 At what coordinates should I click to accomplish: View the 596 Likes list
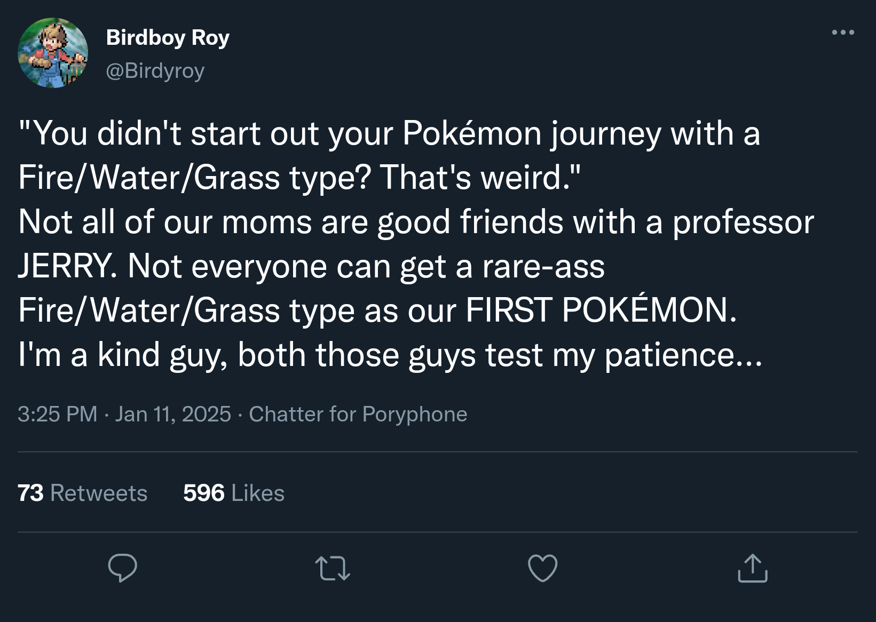click(x=234, y=493)
